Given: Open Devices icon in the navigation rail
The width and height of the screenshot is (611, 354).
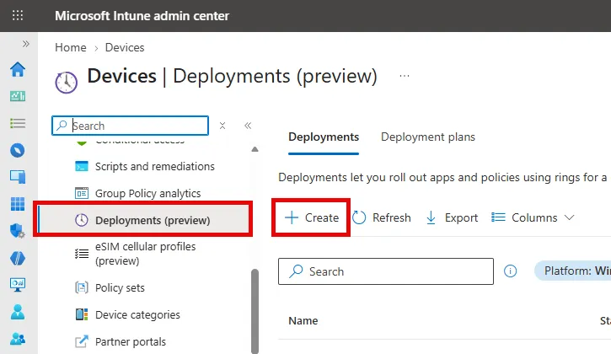Looking at the screenshot, I should 18,177.
